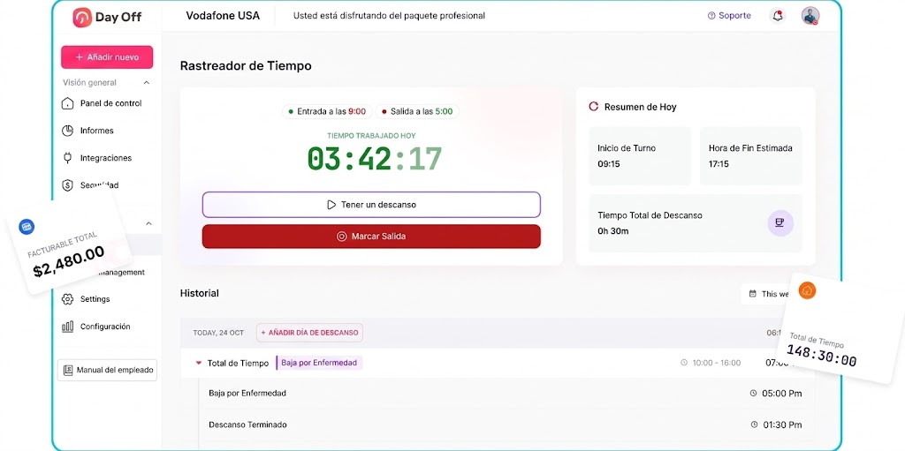Image resolution: width=905 pixels, height=451 pixels.
Task: Click the Integraciones plug icon
Action: tap(67, 157)
